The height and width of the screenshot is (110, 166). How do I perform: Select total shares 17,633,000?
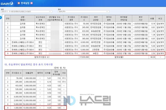[x=84, y=57]
